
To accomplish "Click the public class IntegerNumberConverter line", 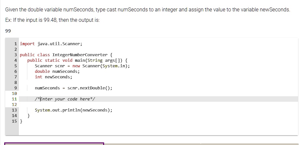I will 66,55.
